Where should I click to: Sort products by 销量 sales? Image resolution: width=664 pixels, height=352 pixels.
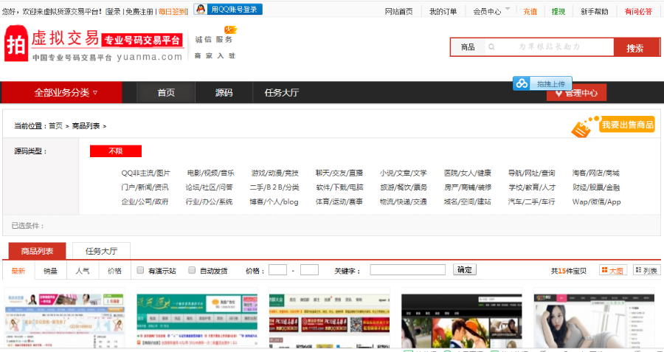point(50,271)
